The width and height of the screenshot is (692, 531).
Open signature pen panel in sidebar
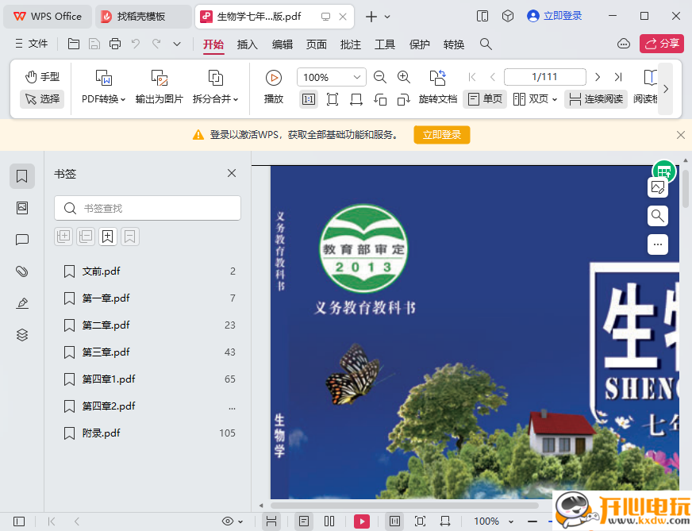(x=22, y=302)
